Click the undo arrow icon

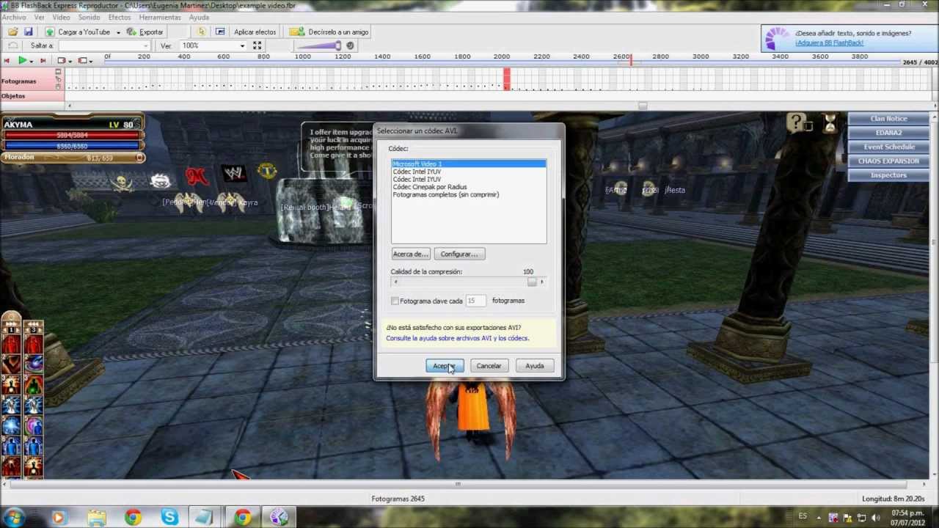pos(13,45)
